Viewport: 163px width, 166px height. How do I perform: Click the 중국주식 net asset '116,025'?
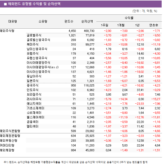(x=89, y=85)
